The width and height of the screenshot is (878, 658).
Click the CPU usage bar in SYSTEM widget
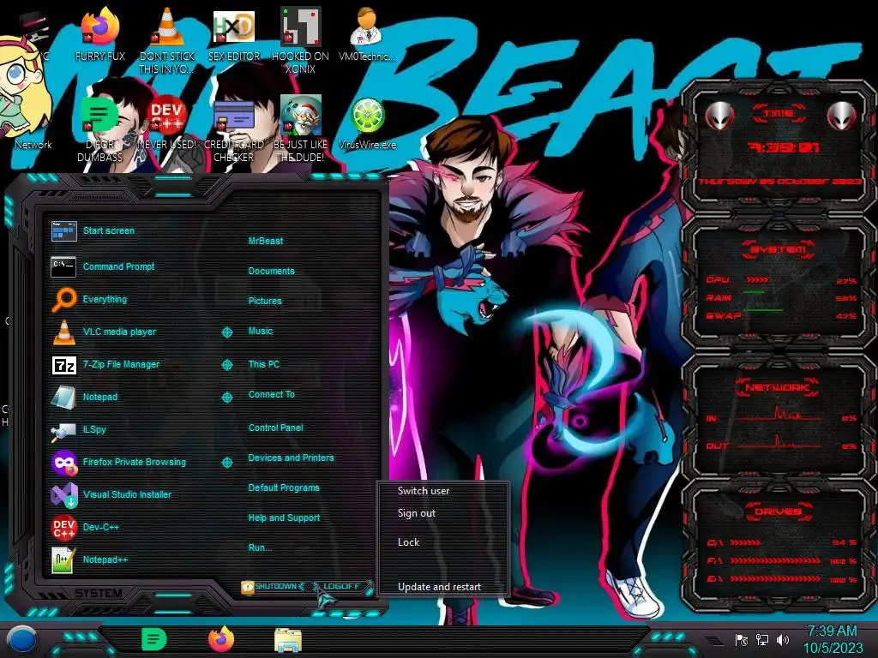757,280
